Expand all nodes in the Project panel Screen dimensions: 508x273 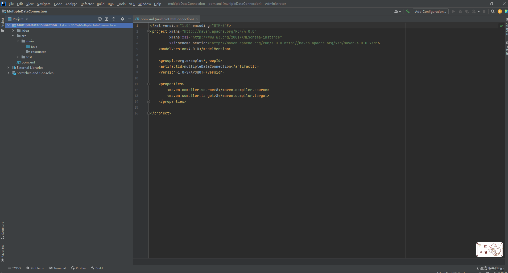click(x=107, y=19)
